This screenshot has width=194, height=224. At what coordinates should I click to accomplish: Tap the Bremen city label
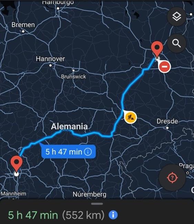coord(23,25)
